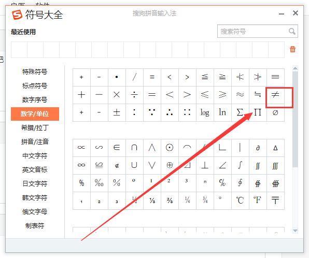
Task: Insert the not-greater-than symbol ≯
Action: pos(258,77)
